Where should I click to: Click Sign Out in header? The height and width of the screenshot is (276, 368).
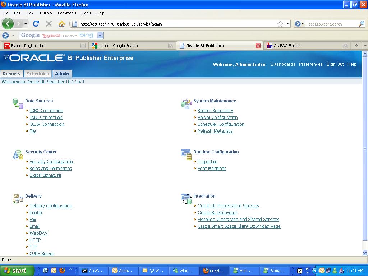tap(335, 64)
